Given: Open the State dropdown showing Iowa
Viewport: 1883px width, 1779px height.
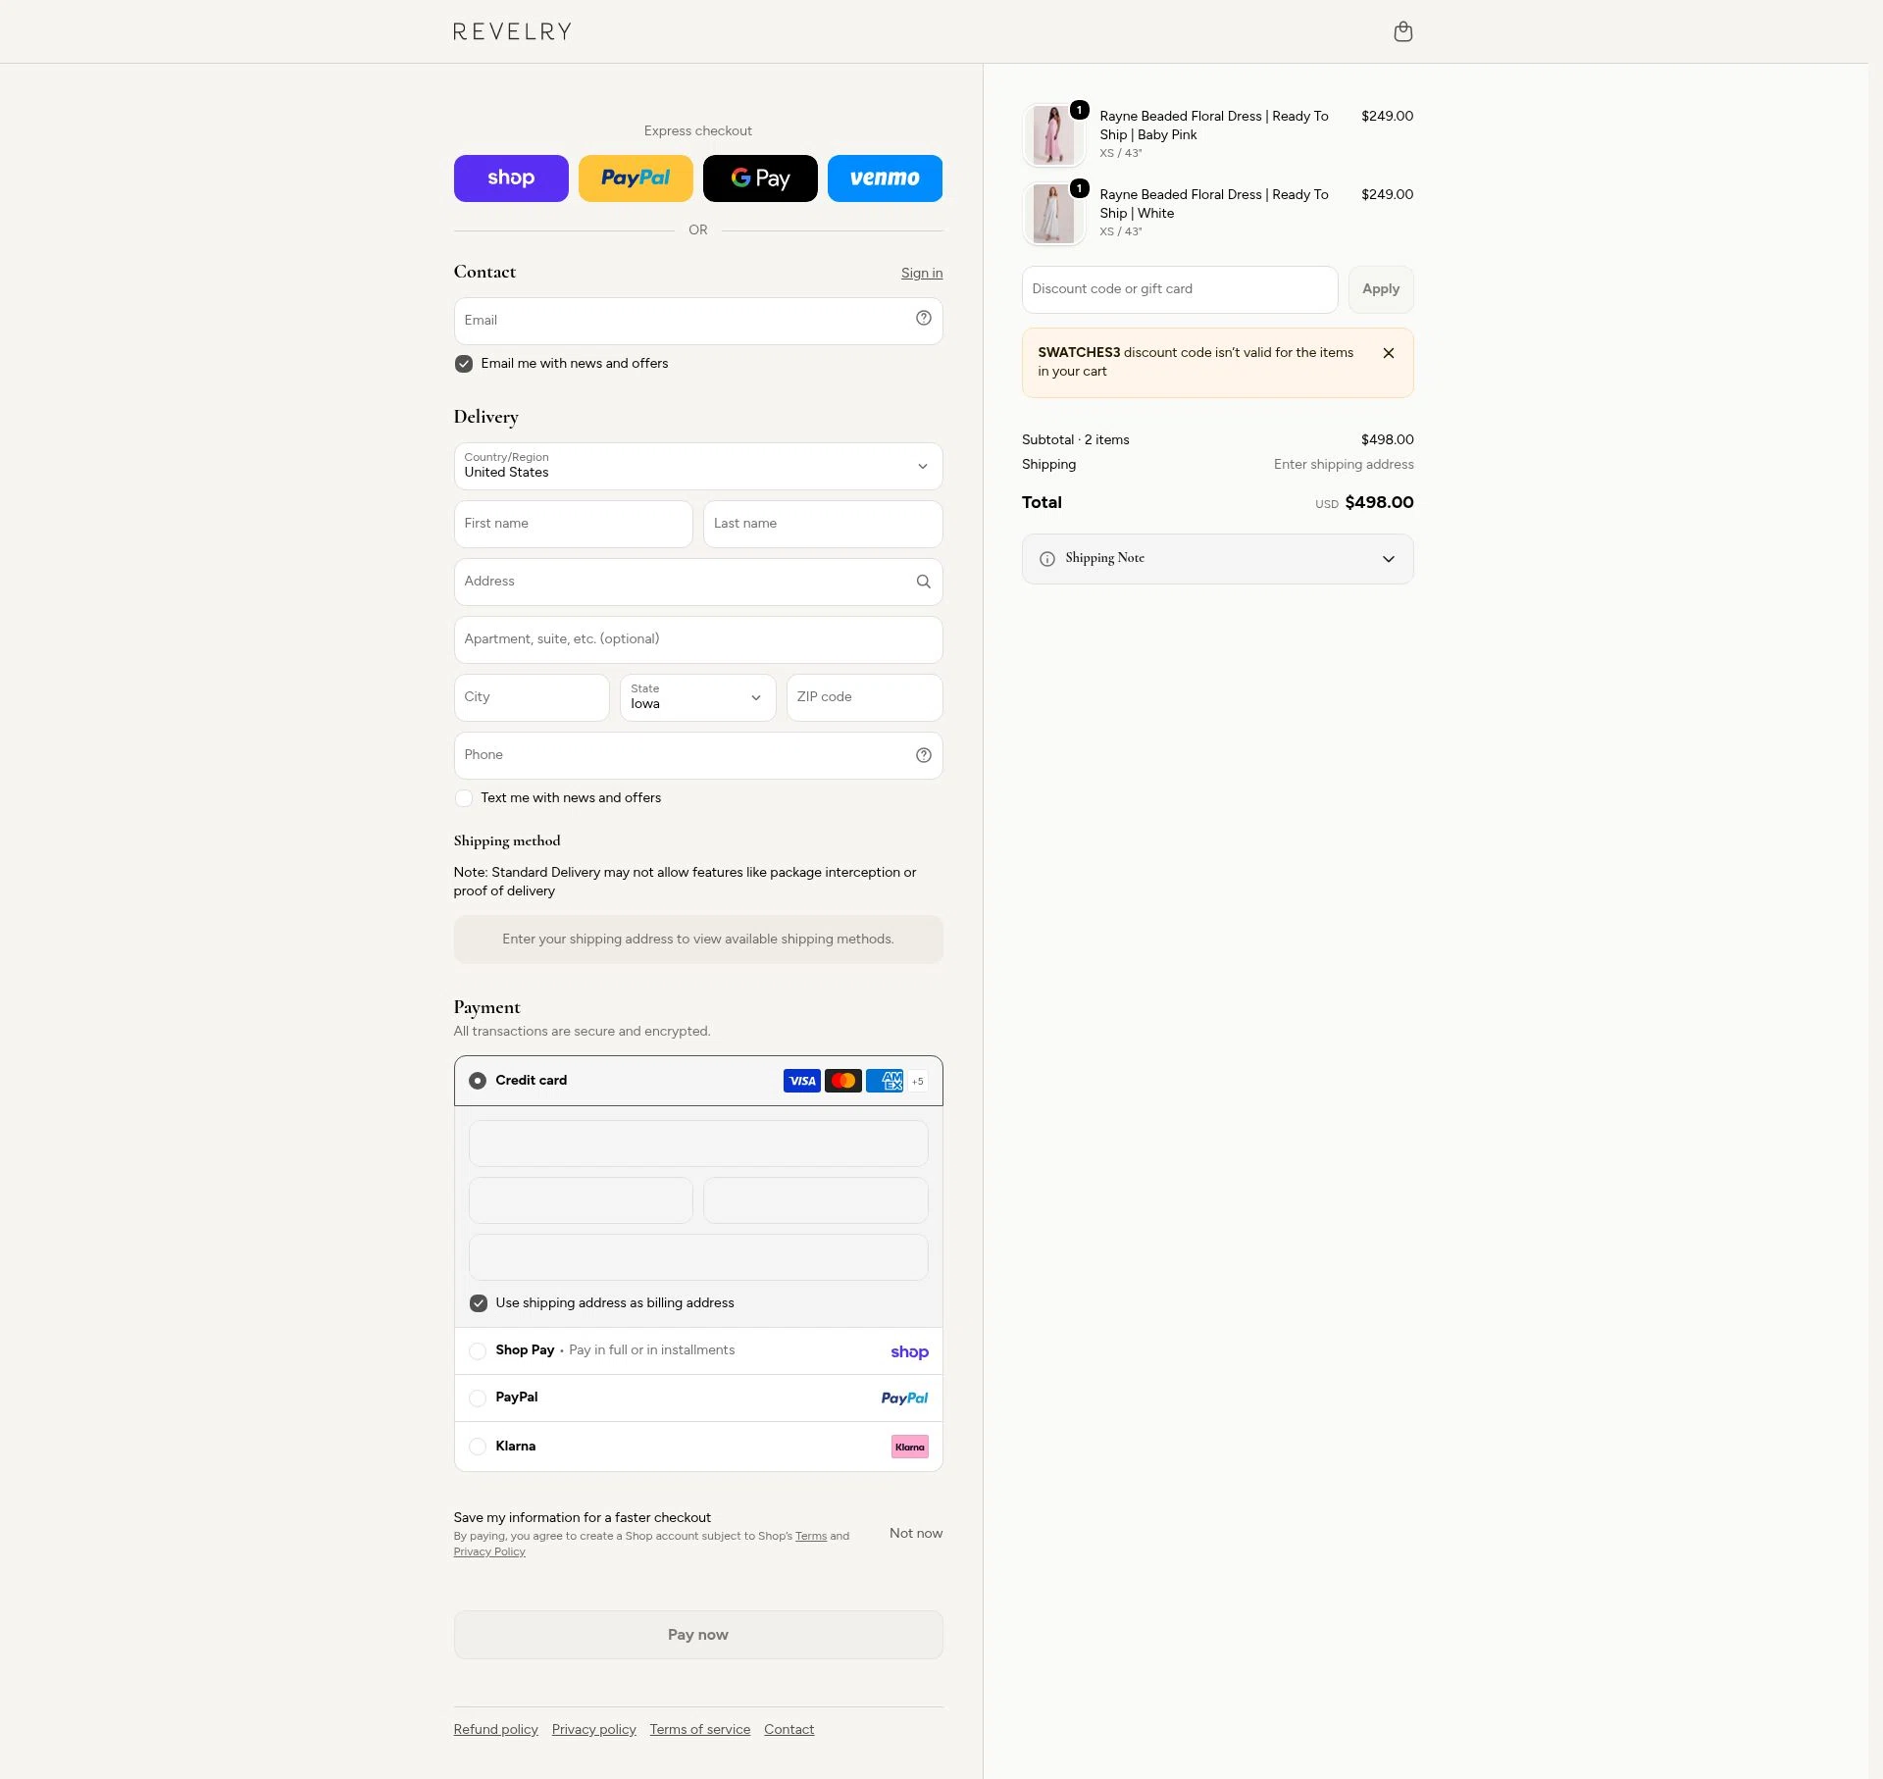Looking at the screenshot, I should 697,697.
